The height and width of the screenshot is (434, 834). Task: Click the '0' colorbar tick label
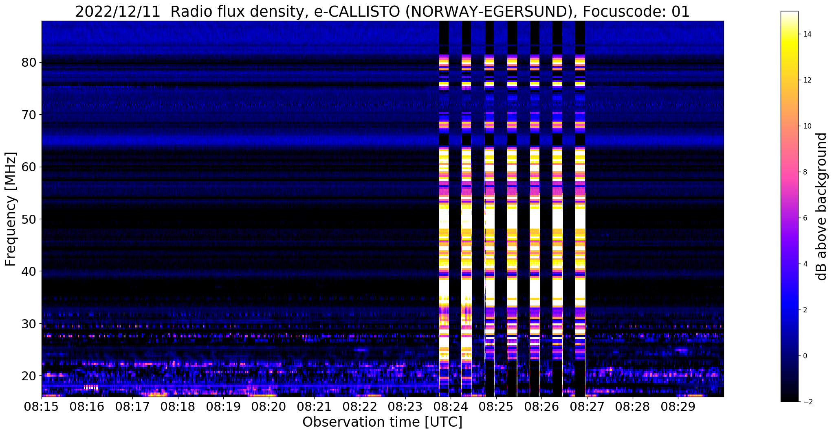pos(805,356)
